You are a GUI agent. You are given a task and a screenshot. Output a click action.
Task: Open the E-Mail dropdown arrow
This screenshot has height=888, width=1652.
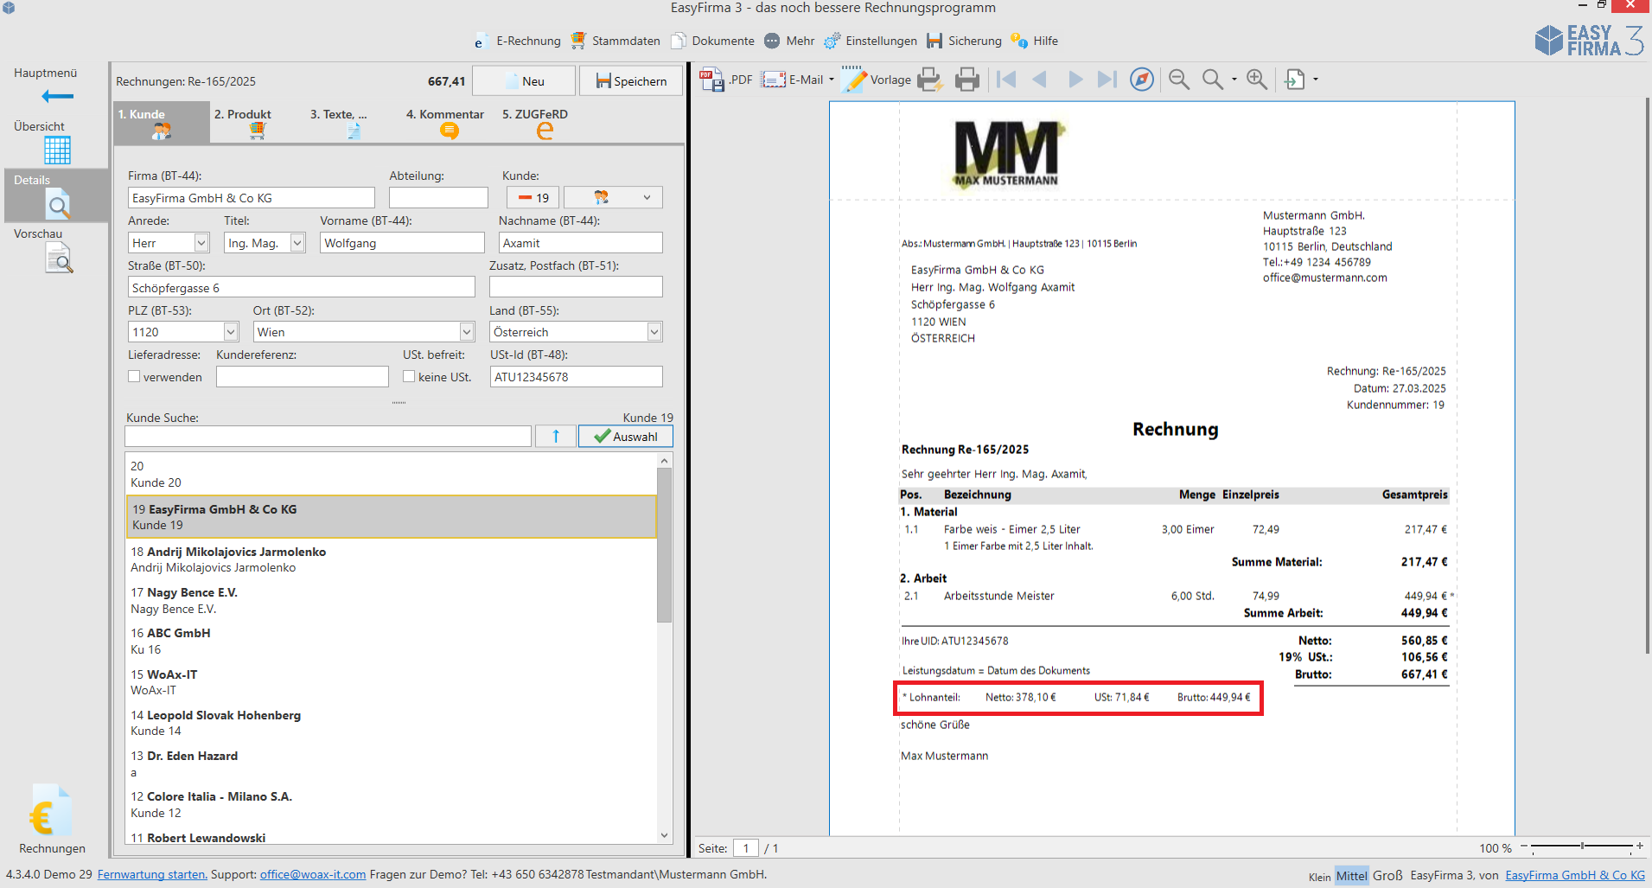pos(832,80)
